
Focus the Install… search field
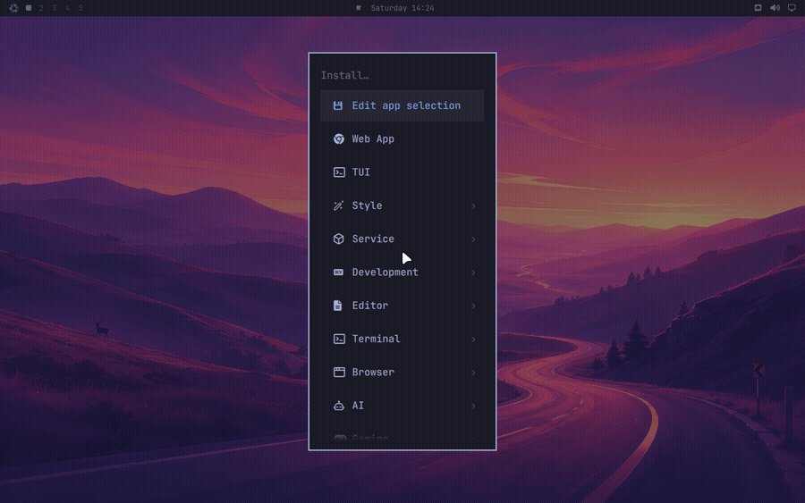tap(402, 75)
